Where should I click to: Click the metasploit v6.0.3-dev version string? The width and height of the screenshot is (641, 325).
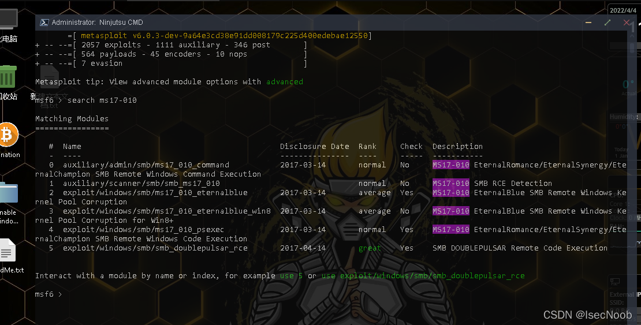coord(225,36)
